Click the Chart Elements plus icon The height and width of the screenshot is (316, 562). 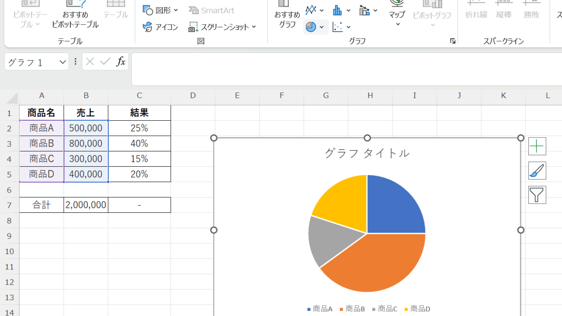click(x=537, y=147)
